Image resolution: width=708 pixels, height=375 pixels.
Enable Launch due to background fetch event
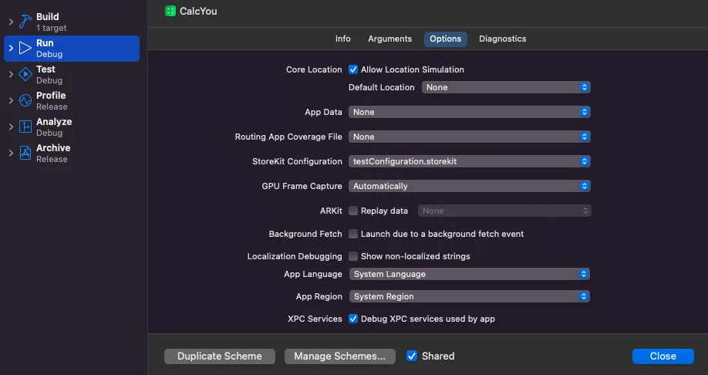tap(353, 234)
